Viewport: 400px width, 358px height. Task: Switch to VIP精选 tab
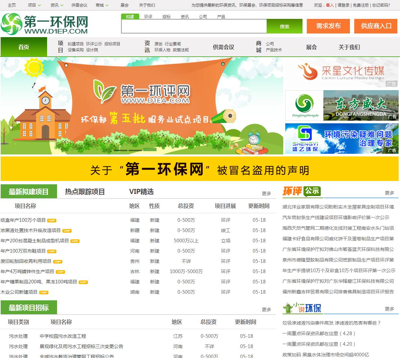(141, 192)
